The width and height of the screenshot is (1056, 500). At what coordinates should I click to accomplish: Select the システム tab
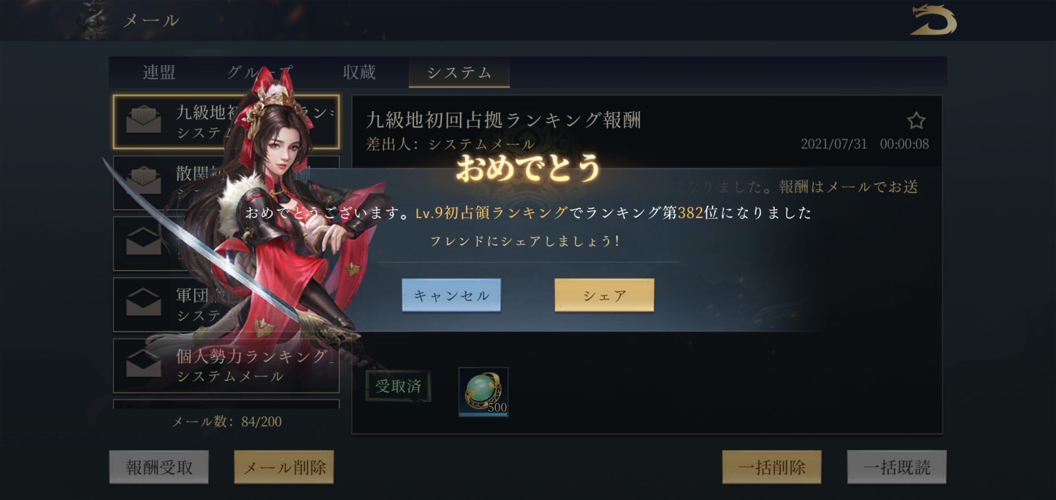(459, 73)
